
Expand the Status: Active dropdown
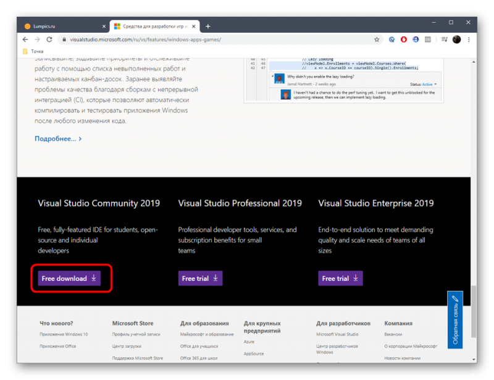(423, 84)
